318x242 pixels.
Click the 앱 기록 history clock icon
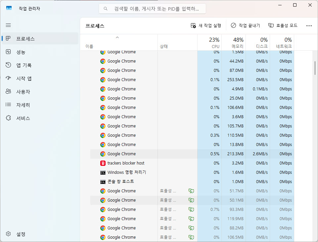pos(8,65)
